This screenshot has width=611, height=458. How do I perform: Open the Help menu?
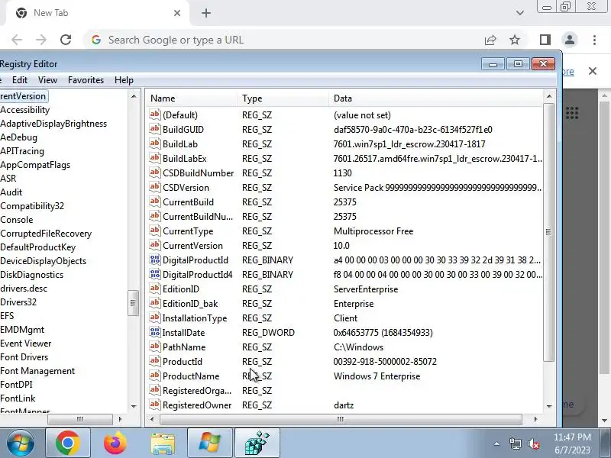[124, 80]
